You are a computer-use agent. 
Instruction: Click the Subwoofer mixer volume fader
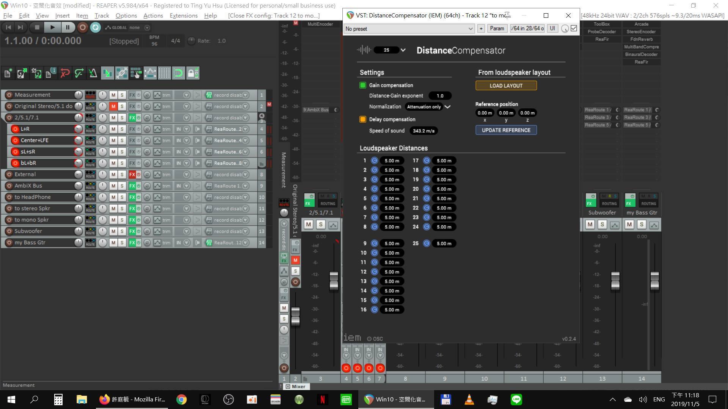[x=615, y=281]
